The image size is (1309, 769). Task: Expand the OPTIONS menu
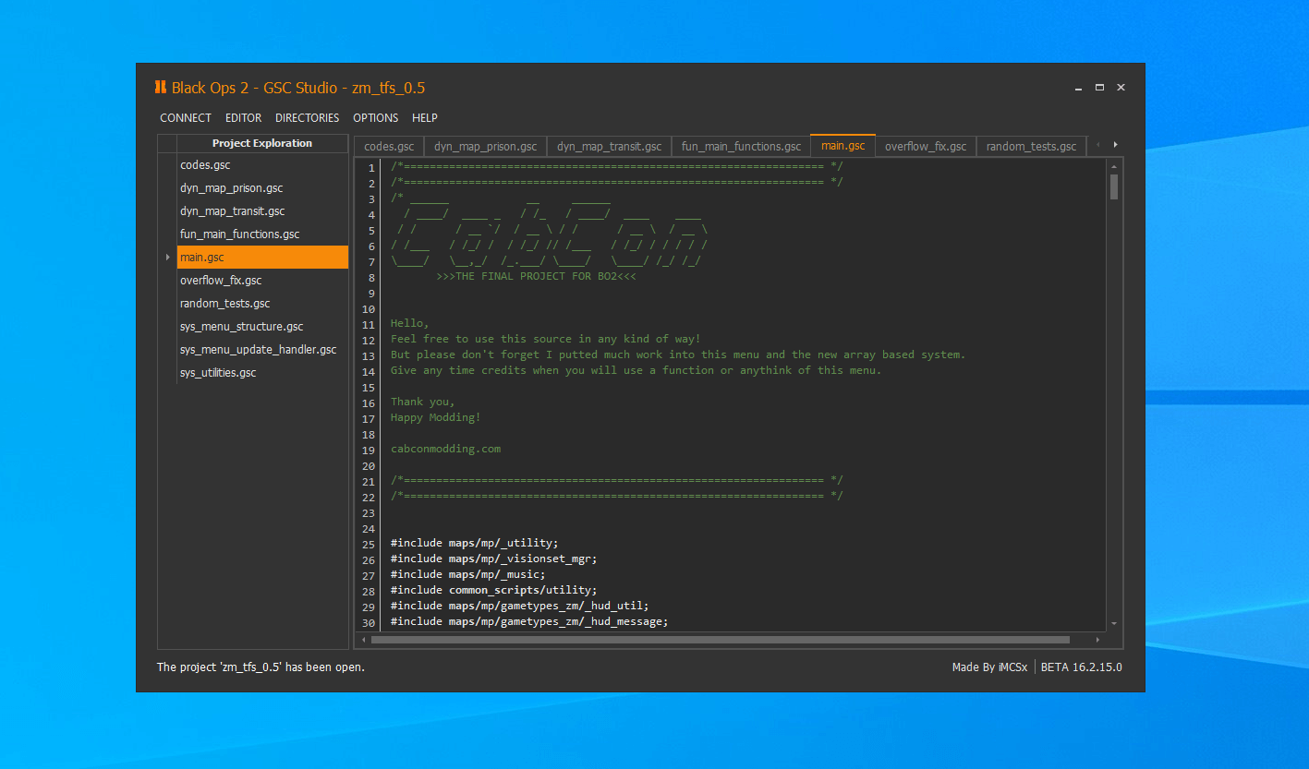[375, 118]
